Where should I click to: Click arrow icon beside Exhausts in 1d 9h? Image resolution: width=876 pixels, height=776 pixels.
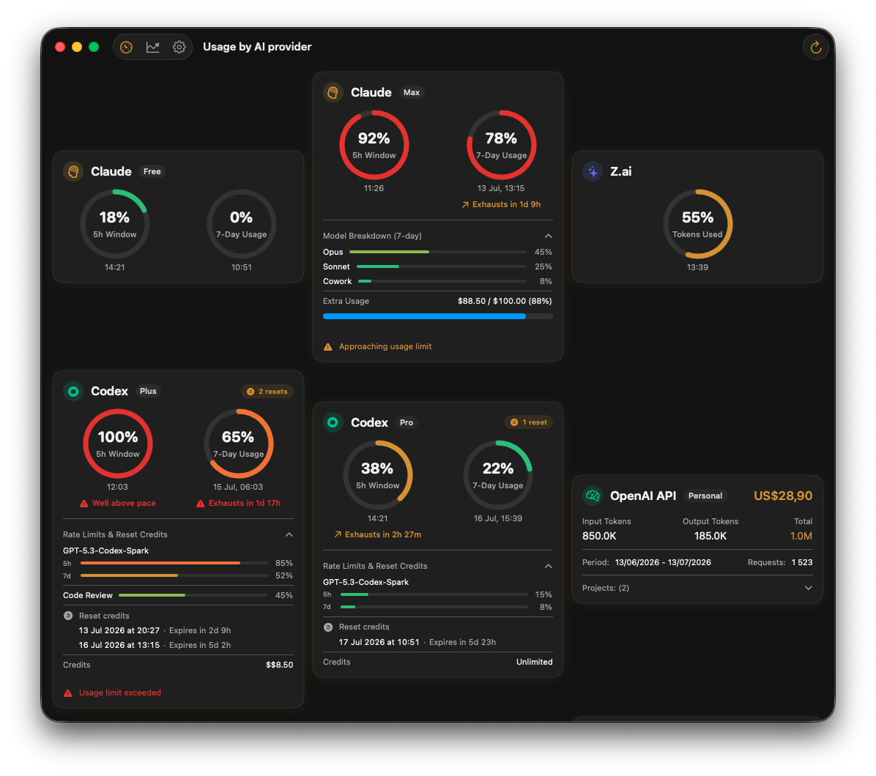465,205
